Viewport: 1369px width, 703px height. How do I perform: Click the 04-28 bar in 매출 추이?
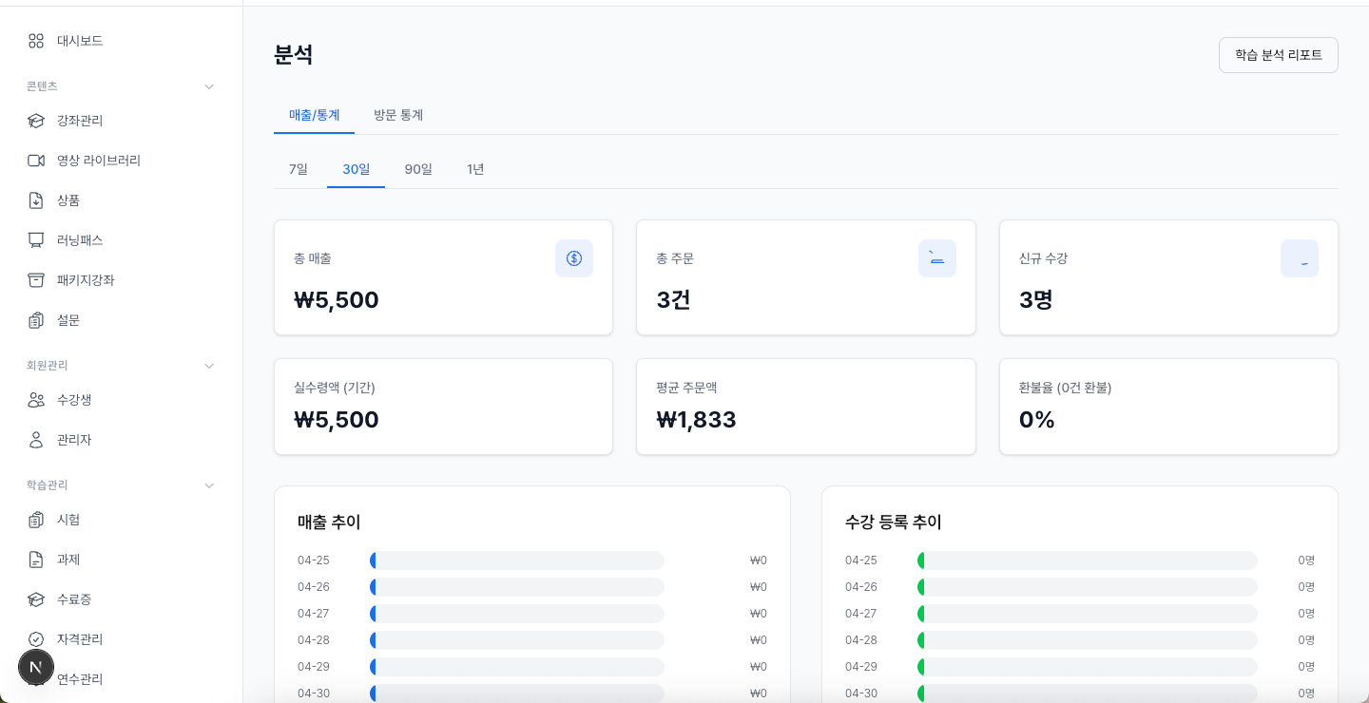pyautogui.click(x=517, y=640)
